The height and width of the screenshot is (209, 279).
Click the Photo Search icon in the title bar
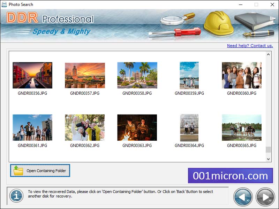click(x=5, y=5)
